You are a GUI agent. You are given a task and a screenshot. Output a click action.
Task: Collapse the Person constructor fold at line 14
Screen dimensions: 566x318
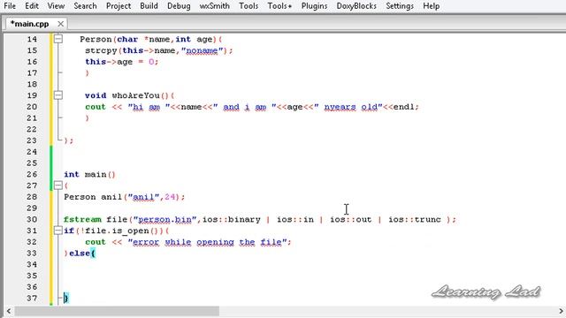click(x=58, y=39)
